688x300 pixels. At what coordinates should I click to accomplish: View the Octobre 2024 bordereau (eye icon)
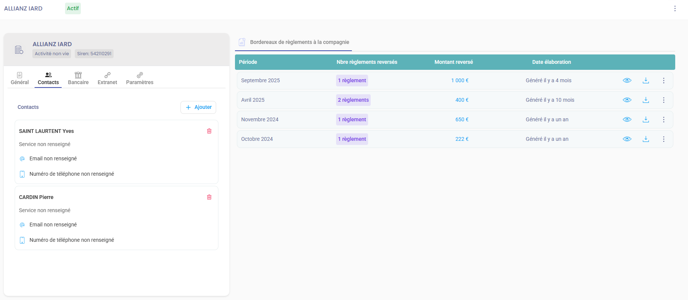[627, 139]
